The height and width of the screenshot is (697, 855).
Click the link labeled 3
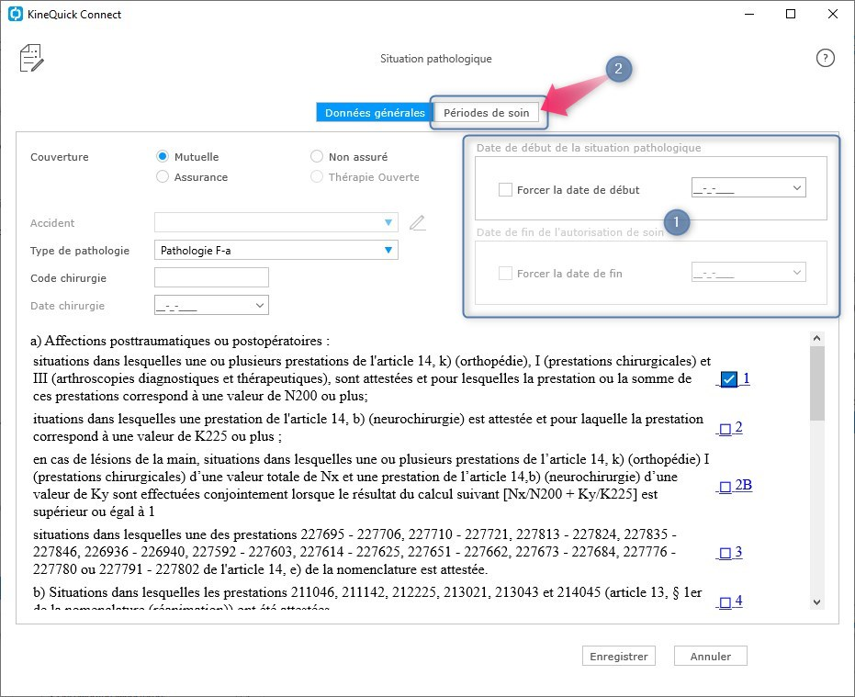738,552
